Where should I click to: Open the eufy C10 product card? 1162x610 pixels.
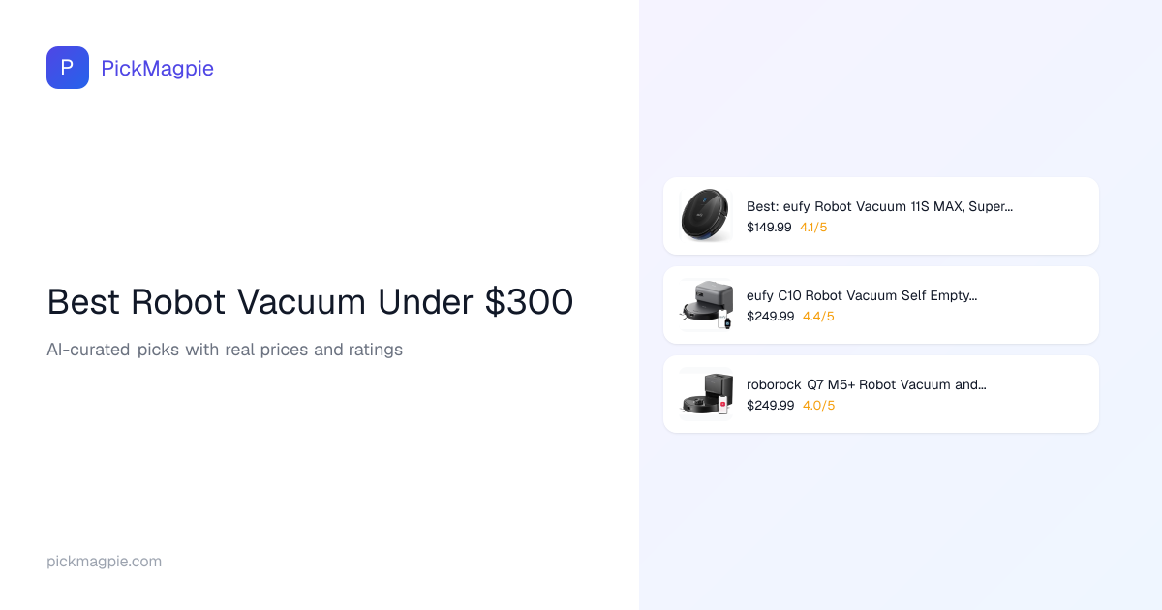click(x=1046, y=305)
